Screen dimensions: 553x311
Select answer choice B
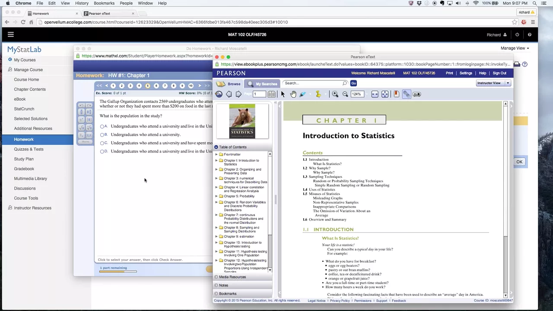coord(102,135)
